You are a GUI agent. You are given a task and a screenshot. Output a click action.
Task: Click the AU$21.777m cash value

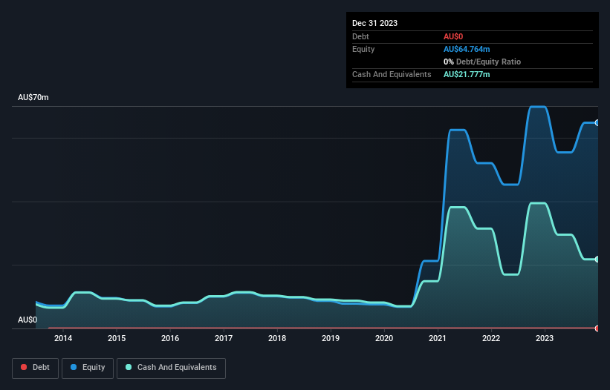click(467, 74)
